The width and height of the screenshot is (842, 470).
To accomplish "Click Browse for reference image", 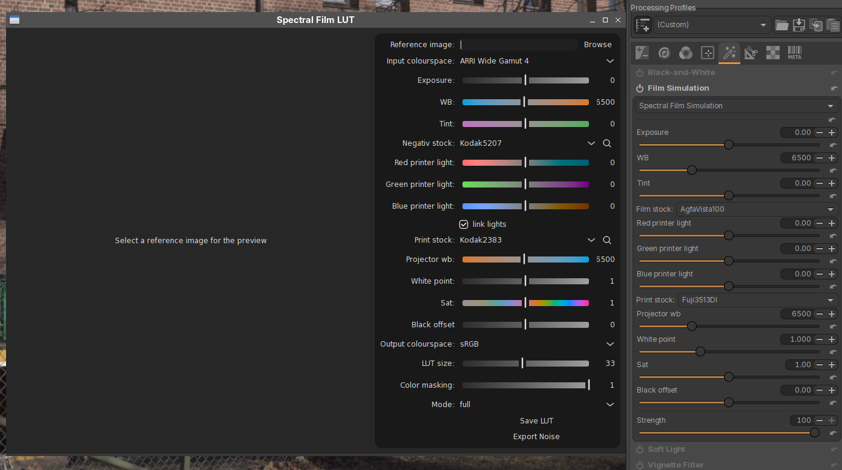I will 597,45.
